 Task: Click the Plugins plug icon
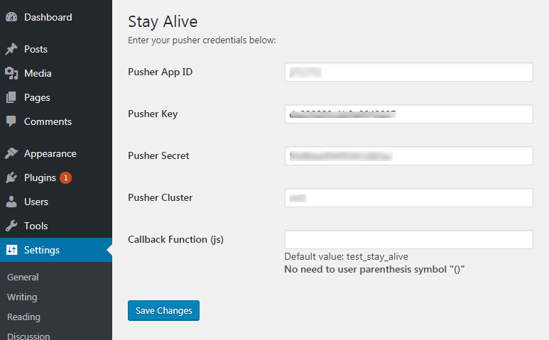(x=11, y=177)
